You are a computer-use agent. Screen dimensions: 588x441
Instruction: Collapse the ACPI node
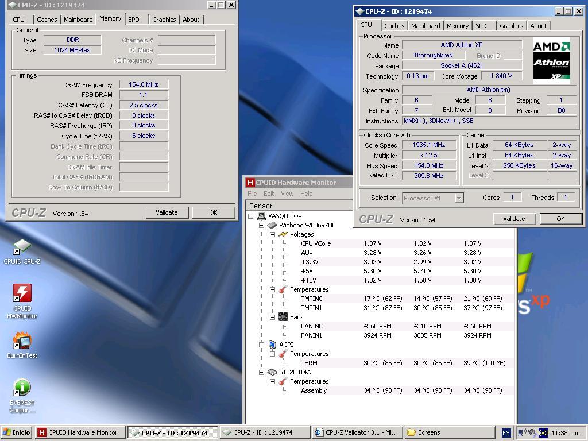click(x=261, y=345)
